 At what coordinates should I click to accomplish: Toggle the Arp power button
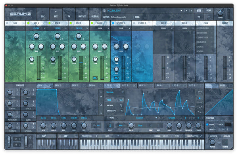(60, 136)
